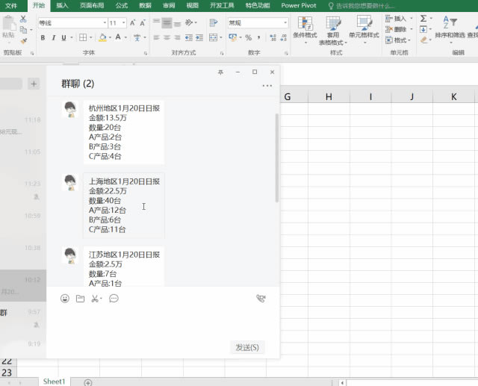
Task: Click the plus button beside search box
Action: tap(34, 84)
